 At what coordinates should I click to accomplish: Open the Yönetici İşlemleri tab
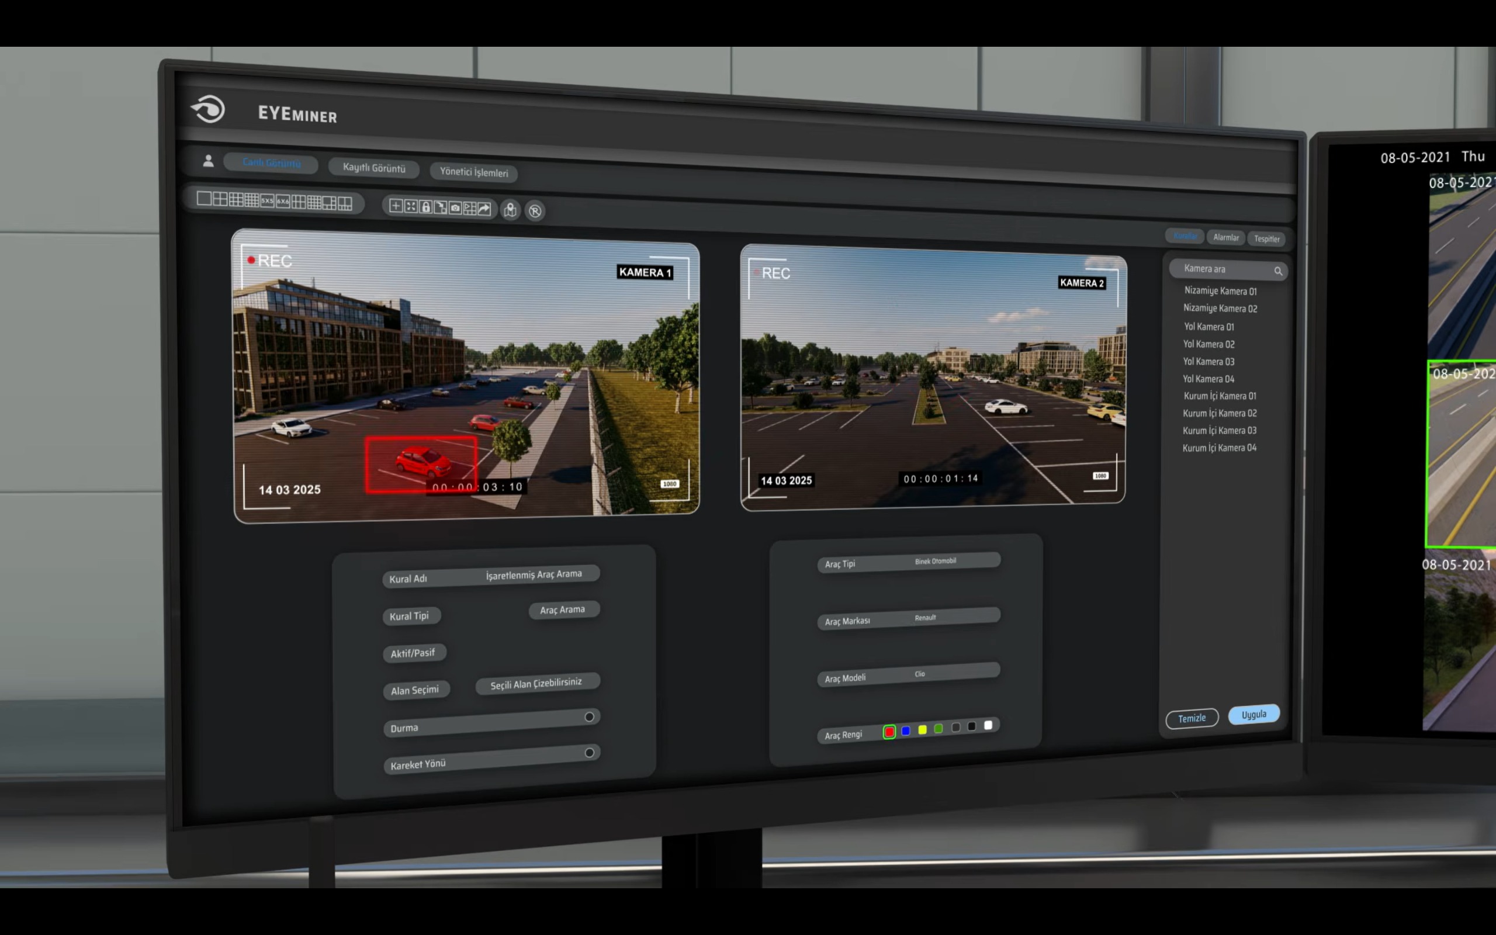474,172
